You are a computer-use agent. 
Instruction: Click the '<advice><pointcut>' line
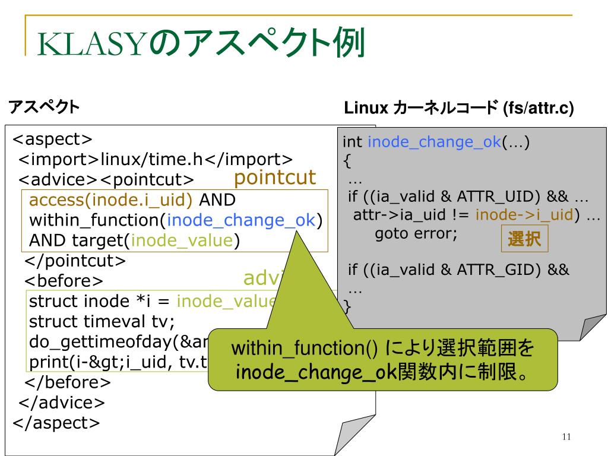pos(106,179)
